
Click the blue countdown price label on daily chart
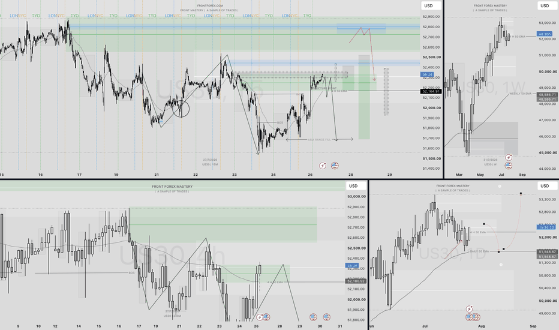point(545,227)
